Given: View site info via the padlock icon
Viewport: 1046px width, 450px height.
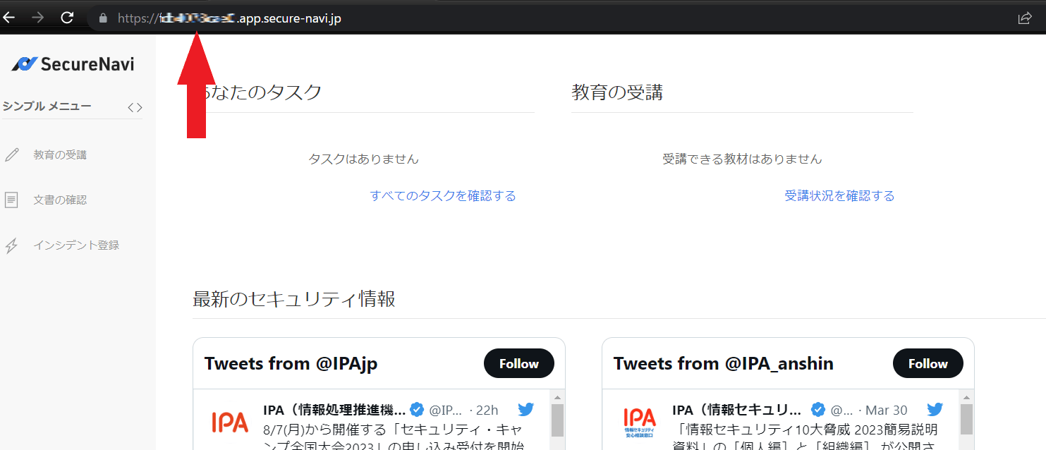Looking at the screenshot, I should click(104, 18).
